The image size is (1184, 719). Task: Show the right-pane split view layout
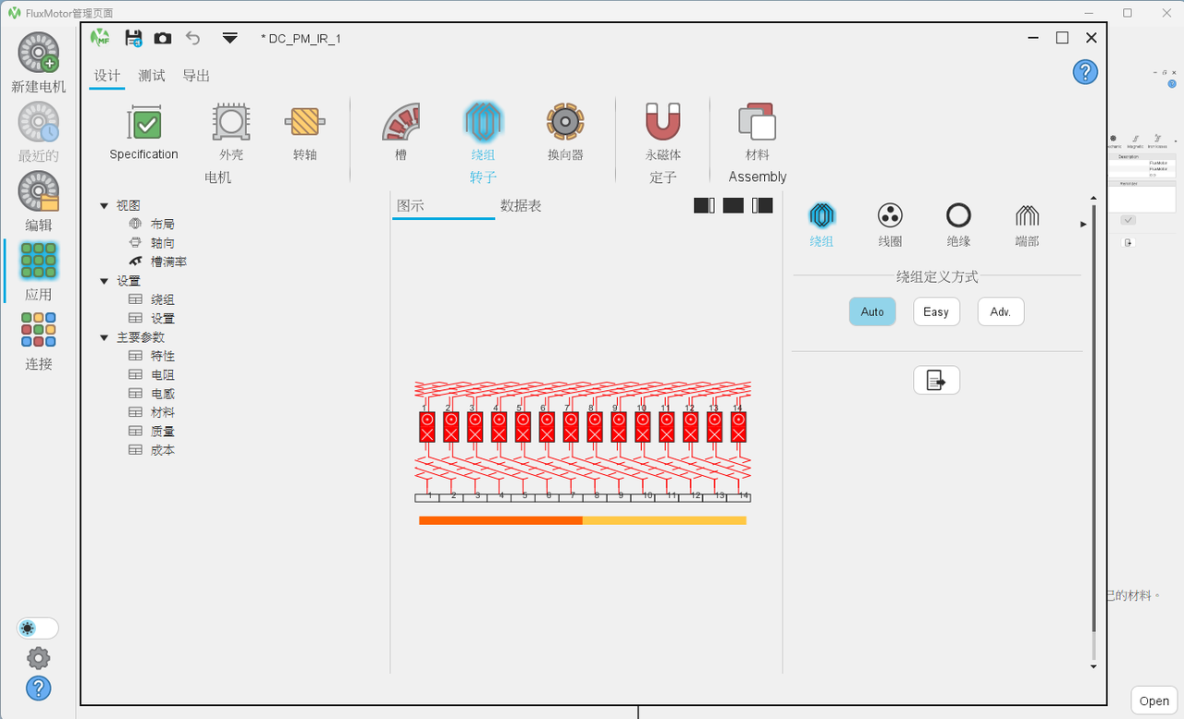[762, 205]
